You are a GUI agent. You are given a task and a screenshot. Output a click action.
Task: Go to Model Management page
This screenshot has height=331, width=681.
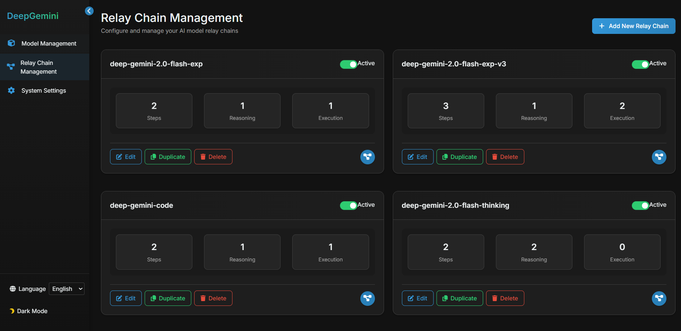pos(49,43)
